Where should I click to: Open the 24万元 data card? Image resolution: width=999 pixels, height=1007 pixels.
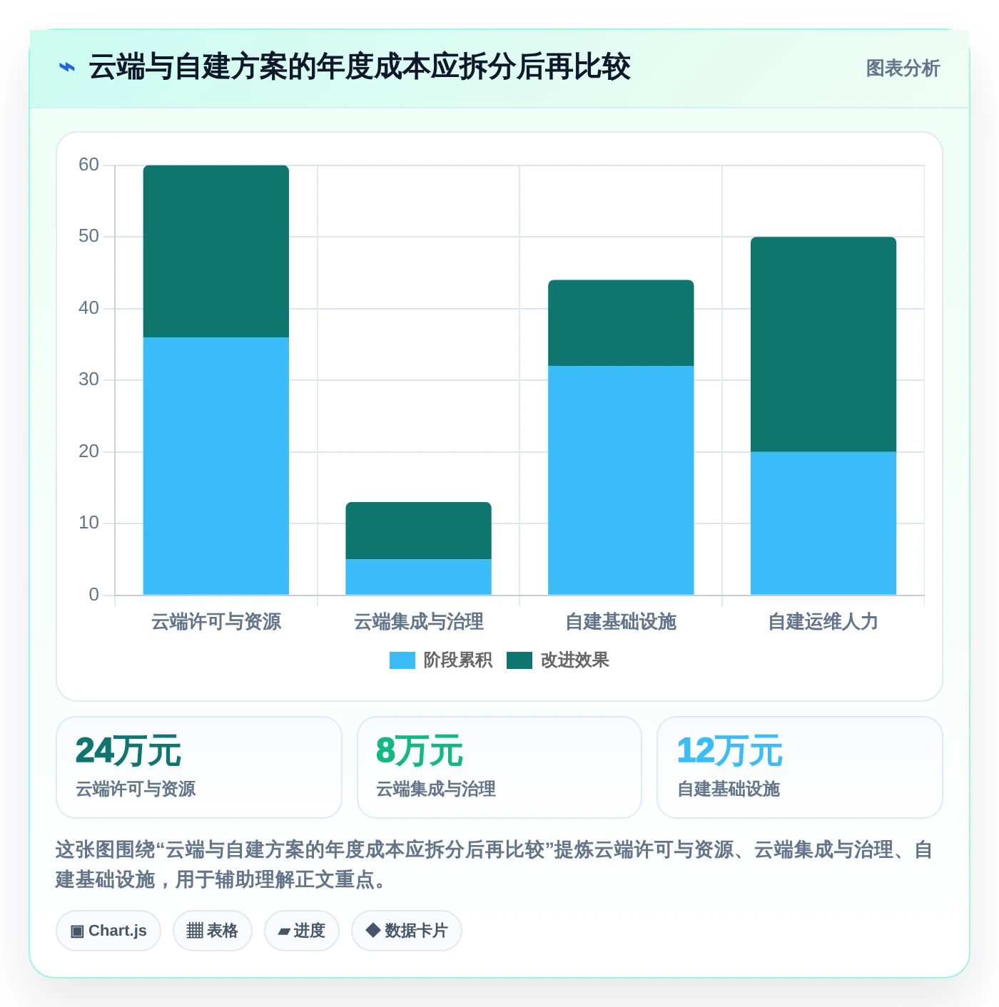[199, 767]
